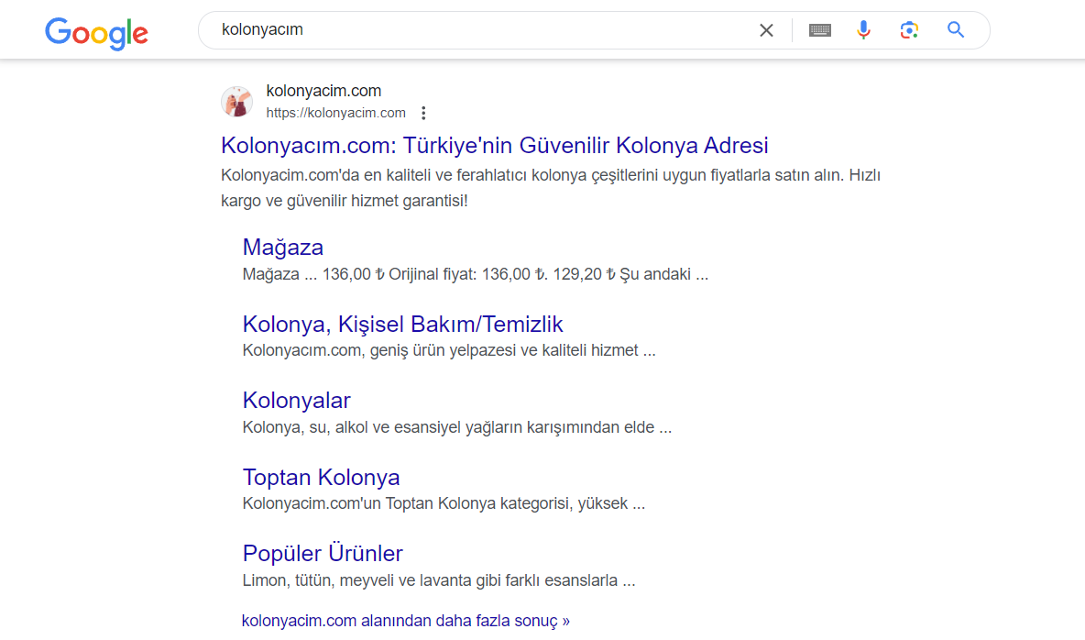Open the Mağaza sitelink
This screenshot has height=640, width=1085.
(282, 248)
